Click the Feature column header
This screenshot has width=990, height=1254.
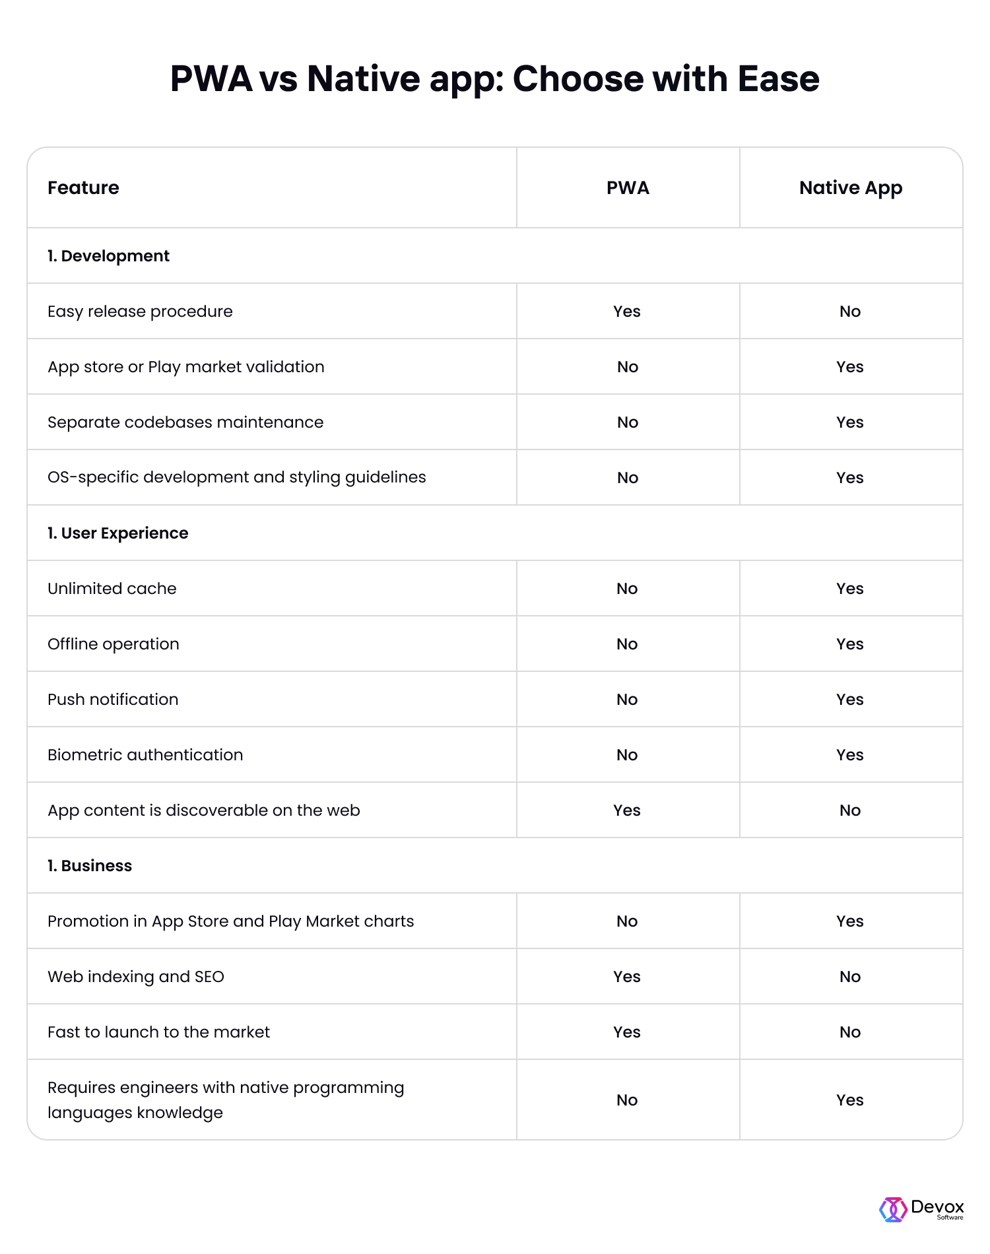click(x=83, y=188)
